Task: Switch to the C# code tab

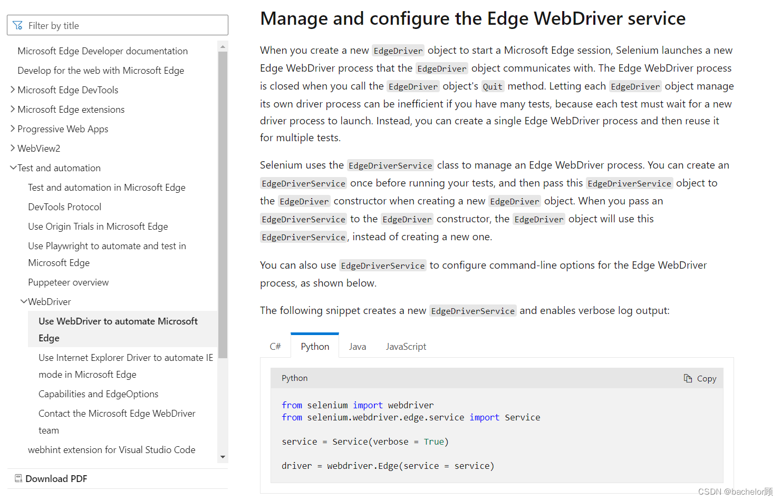Action: (275, 347)
